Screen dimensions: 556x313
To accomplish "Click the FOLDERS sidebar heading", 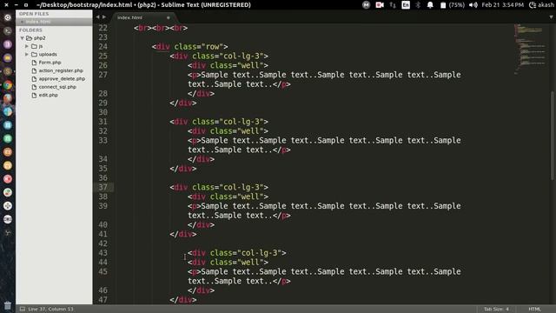I will click(x=30, y=30).
